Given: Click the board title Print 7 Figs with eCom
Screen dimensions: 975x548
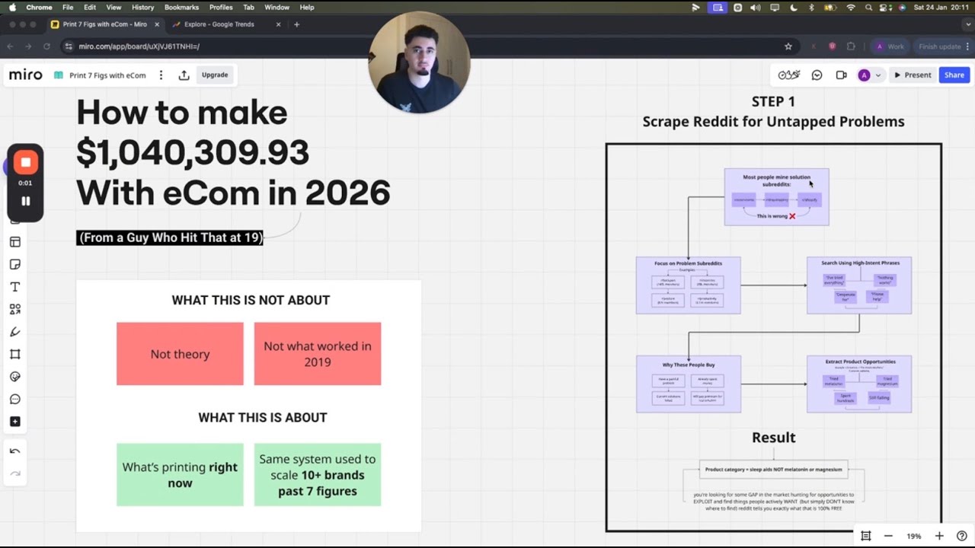Looking at the screenshot, I should pyautogui.click(x=107, y=75).
